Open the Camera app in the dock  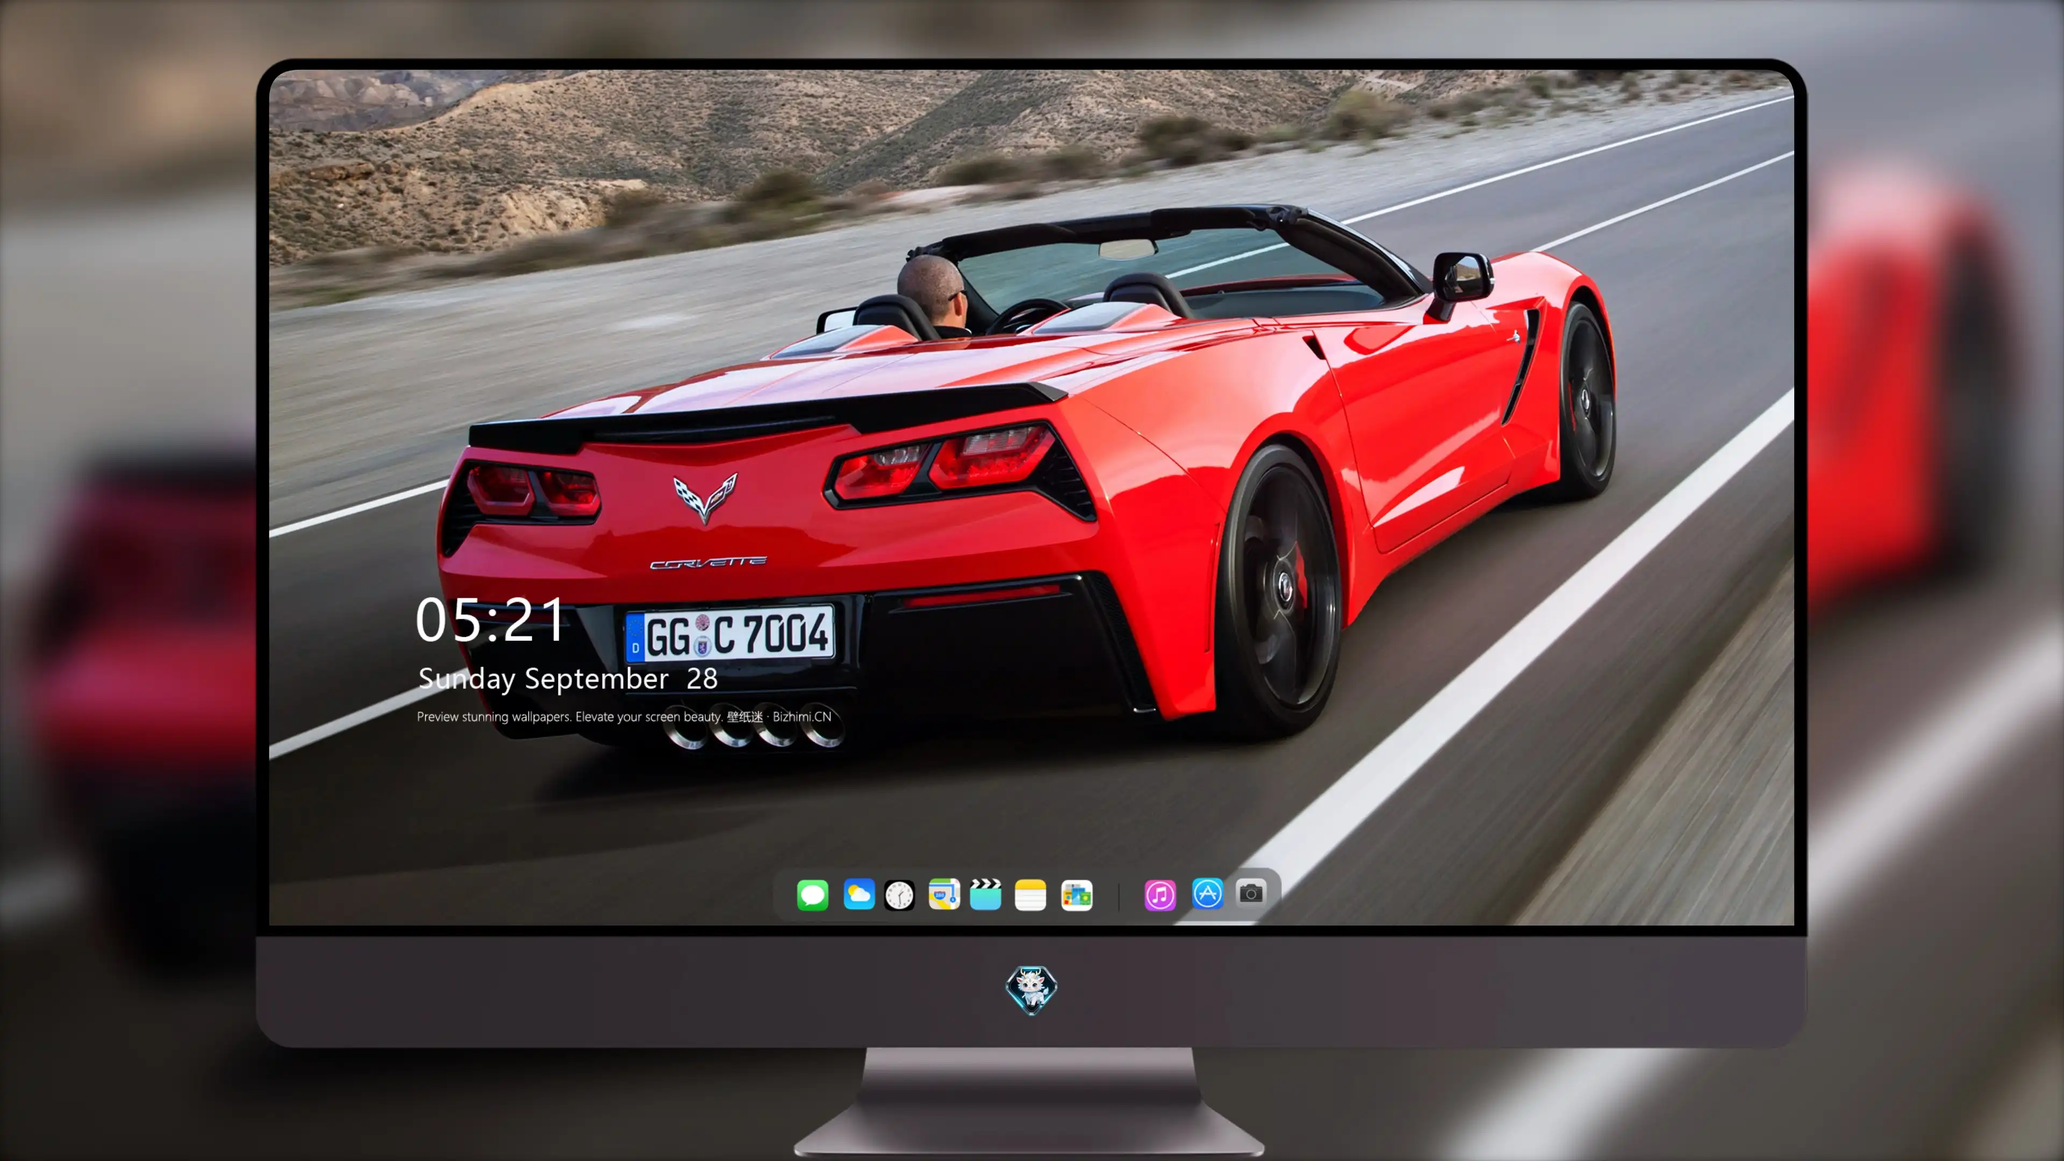pyautogui.click(x=1251, y=893)
